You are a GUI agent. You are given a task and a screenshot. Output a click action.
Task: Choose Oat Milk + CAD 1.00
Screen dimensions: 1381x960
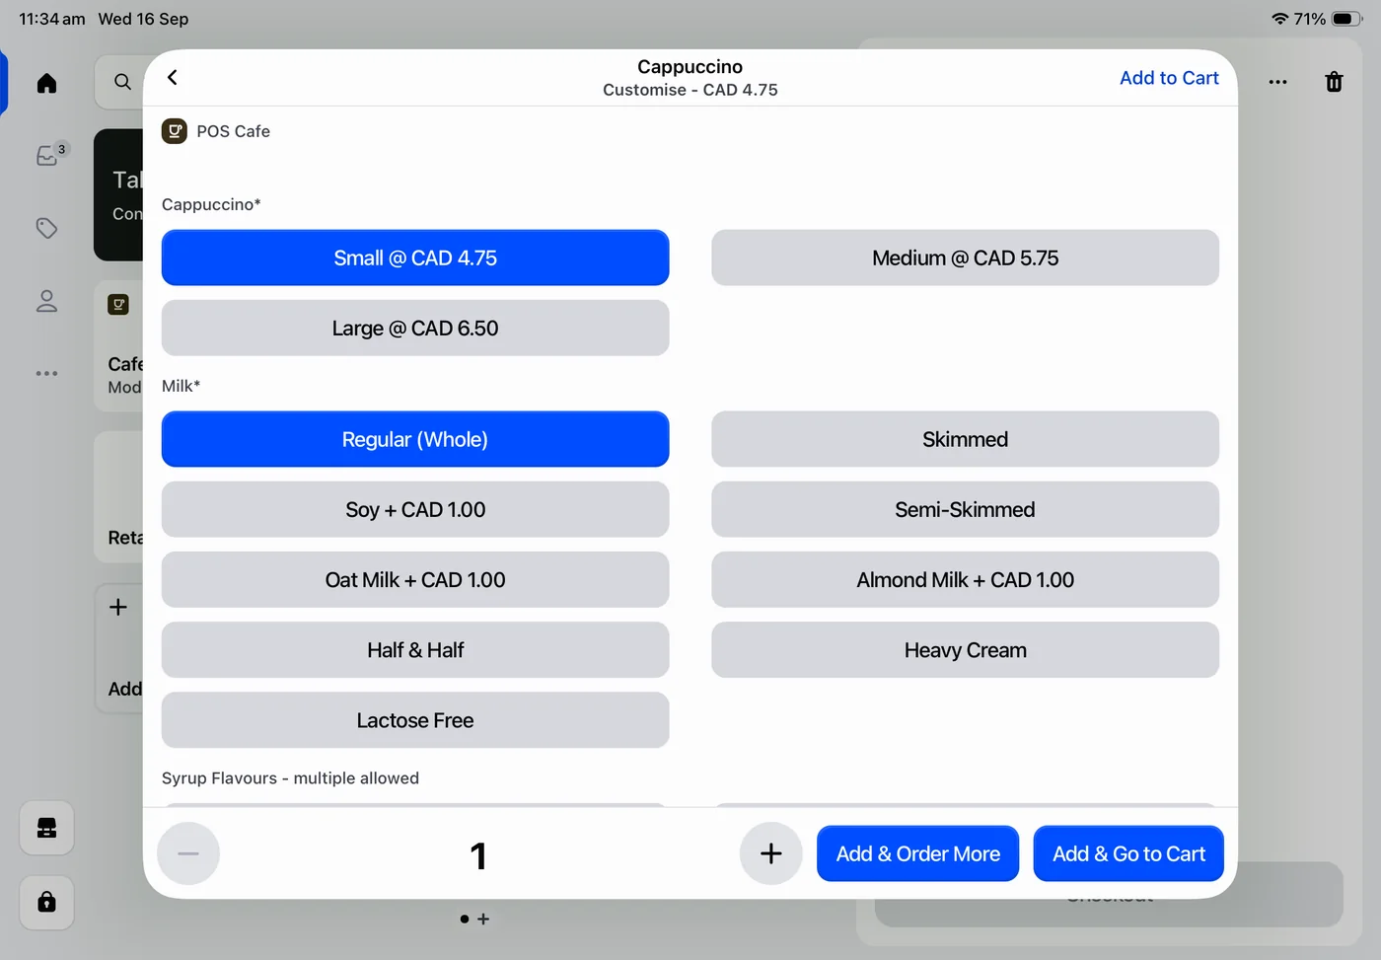tap(415, 579)
